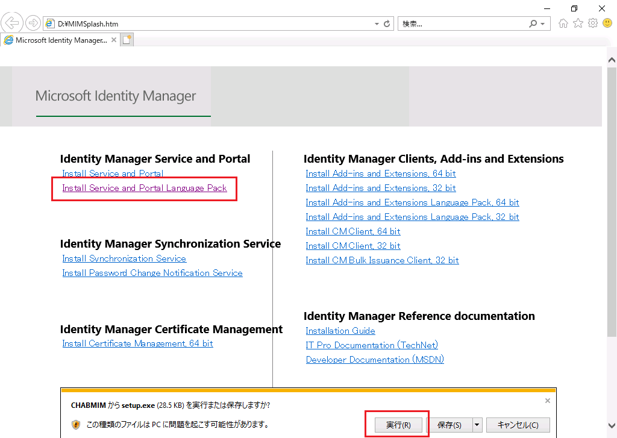Click the PC warning message text
This screenshot has width=617, height=438.
pos(178,425)
